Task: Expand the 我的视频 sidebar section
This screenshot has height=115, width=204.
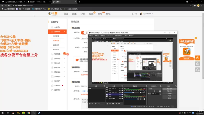Action: [x=64, y=76]
